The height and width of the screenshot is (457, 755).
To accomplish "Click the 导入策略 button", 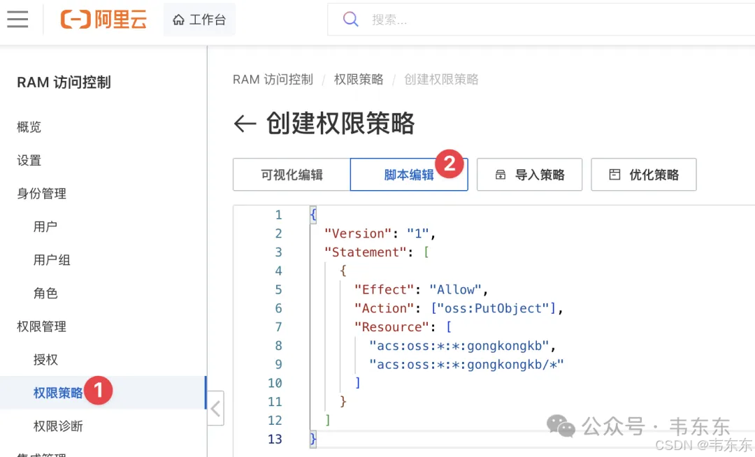I will tap(530, 175).
